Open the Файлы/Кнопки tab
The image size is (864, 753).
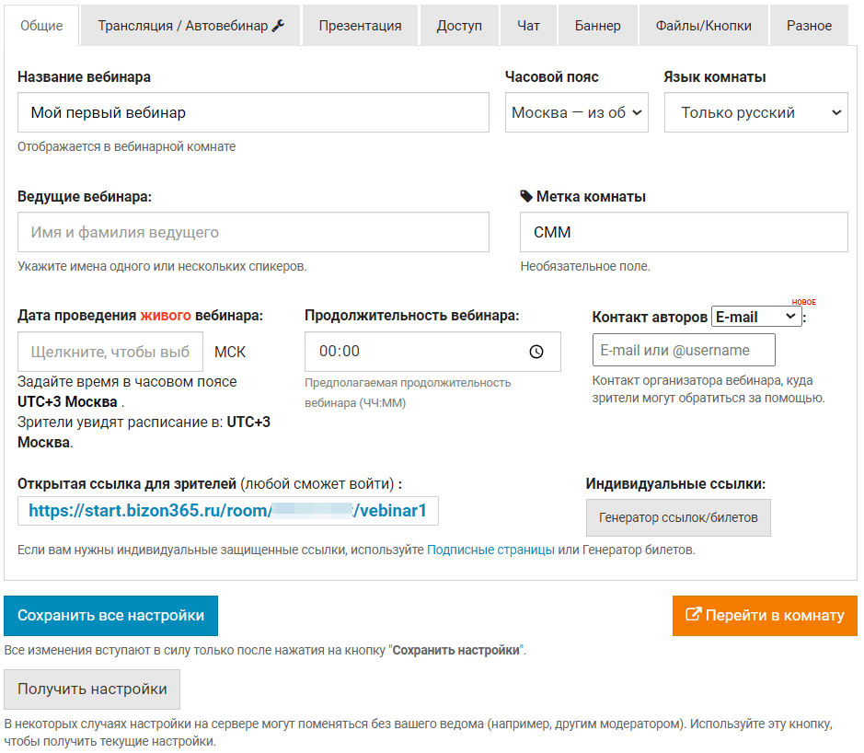703,26
